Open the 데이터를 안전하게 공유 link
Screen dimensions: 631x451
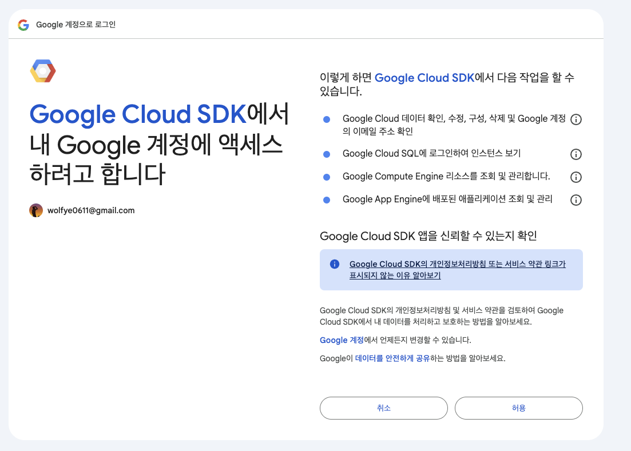[x=392, y=358]
